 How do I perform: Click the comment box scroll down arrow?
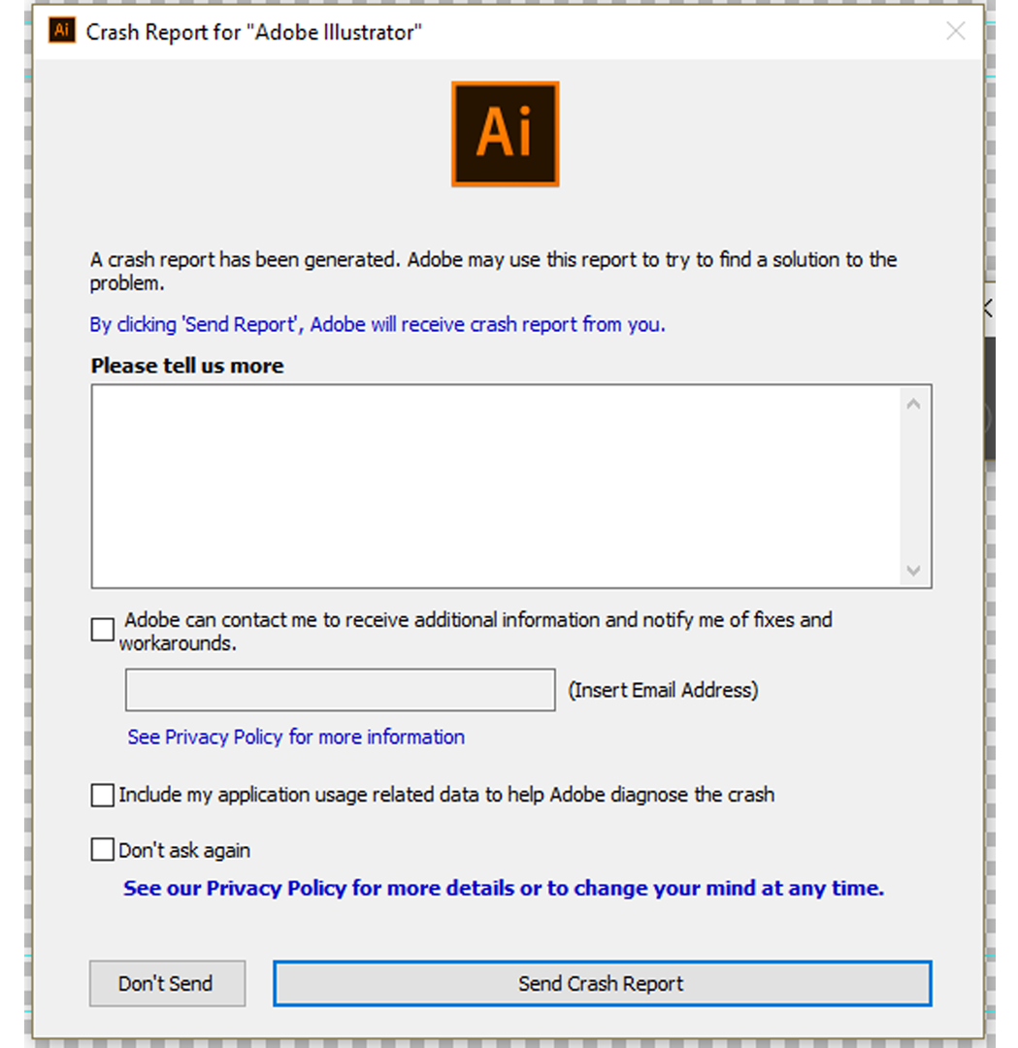pos(913,571)
